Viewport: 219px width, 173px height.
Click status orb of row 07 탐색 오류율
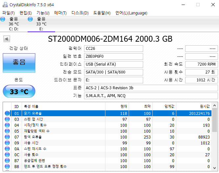[x=7, y=137]
